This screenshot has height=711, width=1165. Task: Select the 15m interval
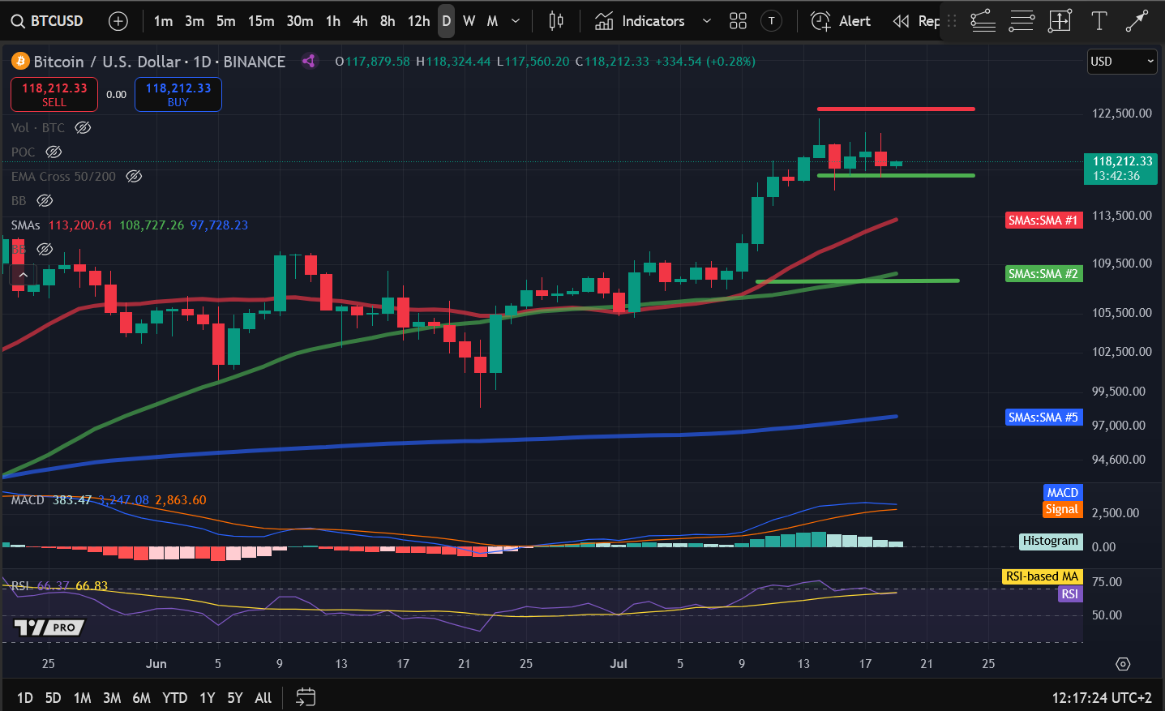(261, 21)
